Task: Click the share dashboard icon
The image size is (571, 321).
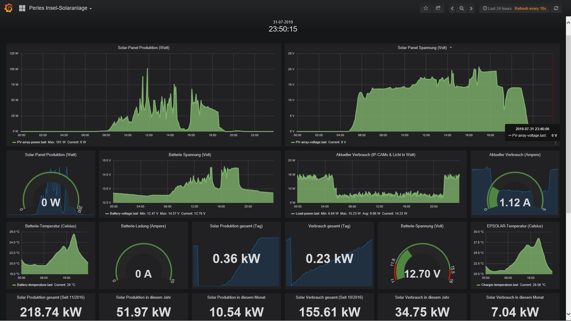Action: click(x=438, y=8)
